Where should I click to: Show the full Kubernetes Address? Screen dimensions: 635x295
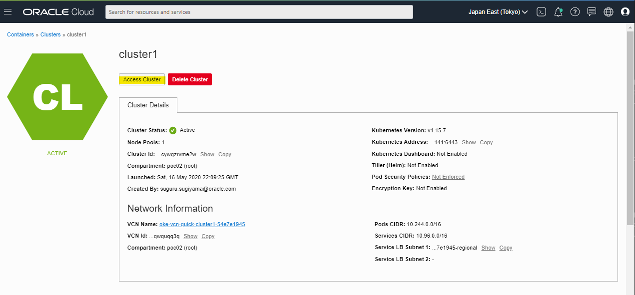tap(469, 142)
